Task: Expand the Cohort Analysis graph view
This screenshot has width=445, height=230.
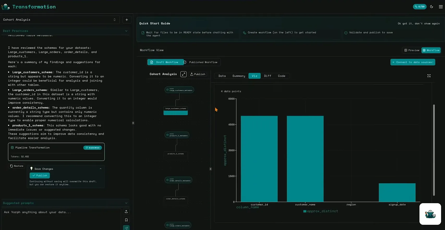Action: (x=184, y=74)
